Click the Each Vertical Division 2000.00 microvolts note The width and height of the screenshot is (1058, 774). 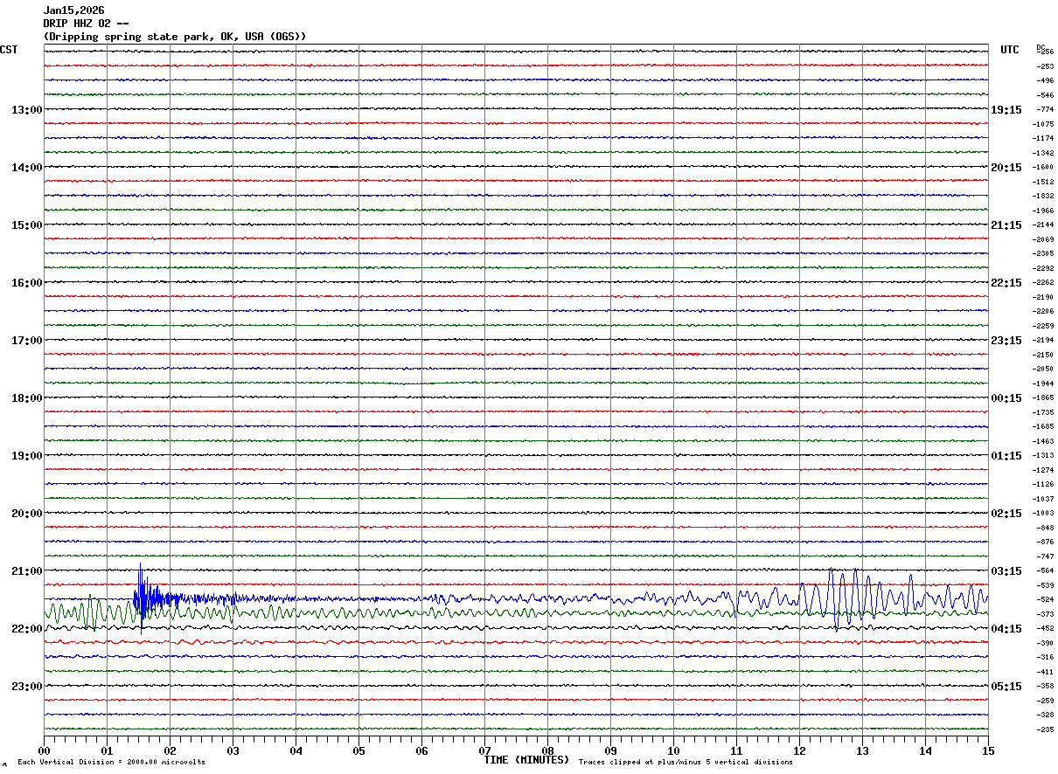point(111,762)
